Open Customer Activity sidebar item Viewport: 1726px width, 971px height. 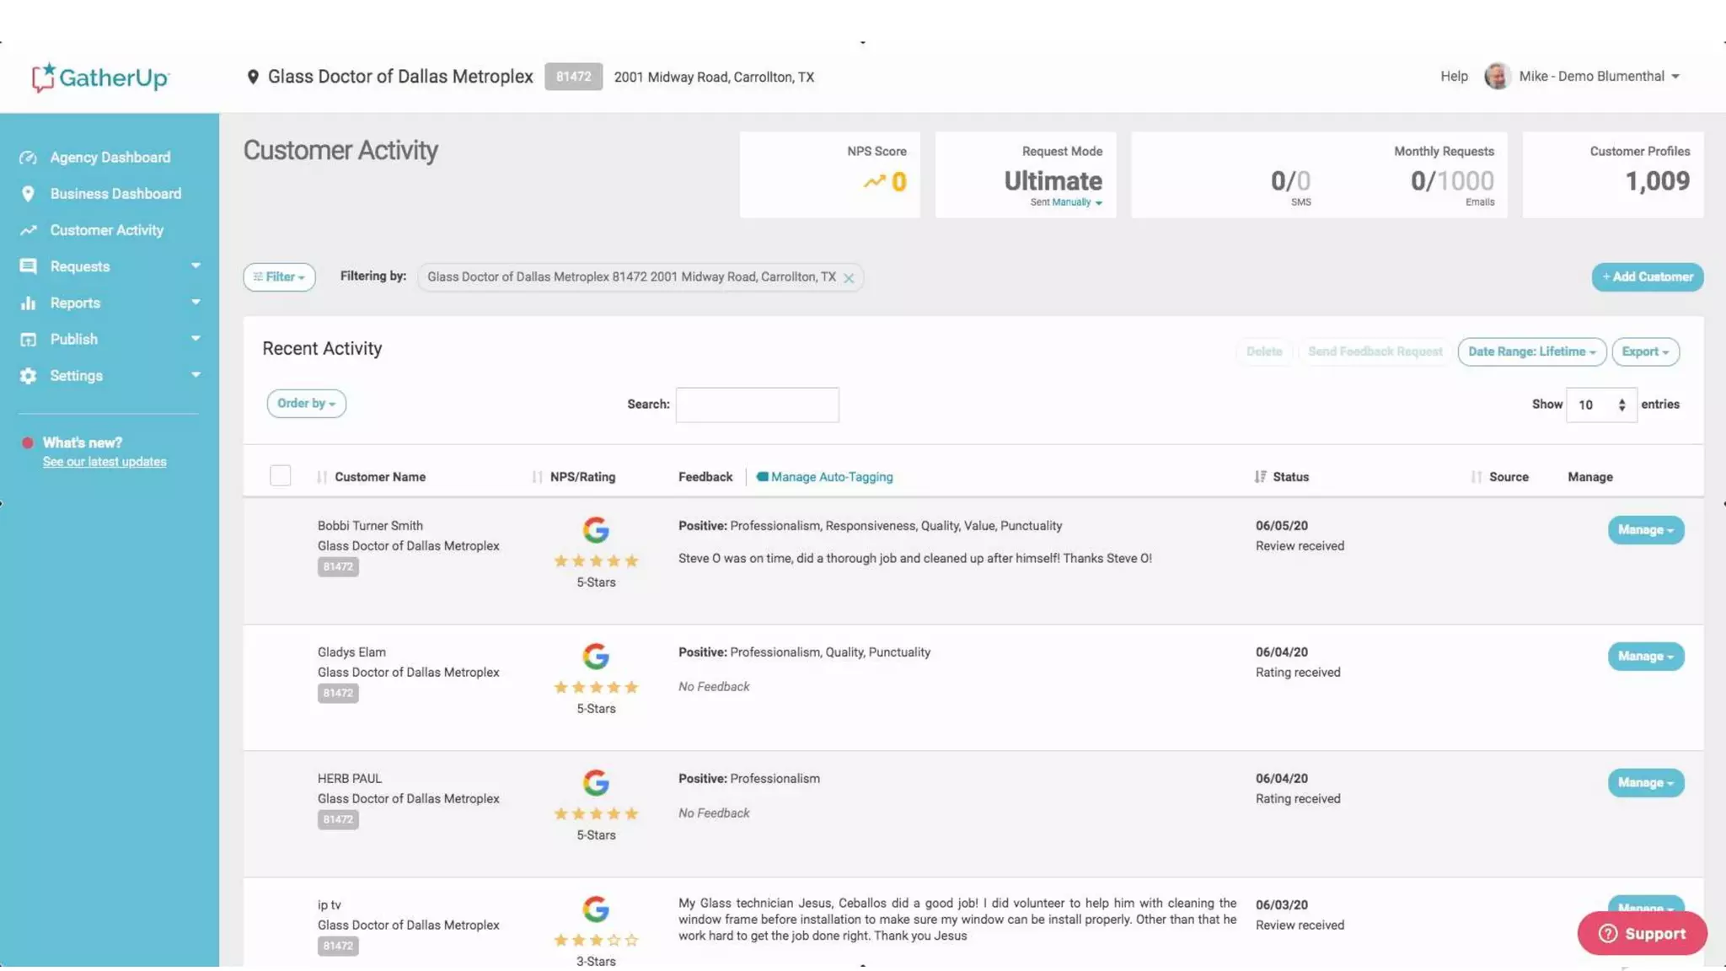[106, 230]
